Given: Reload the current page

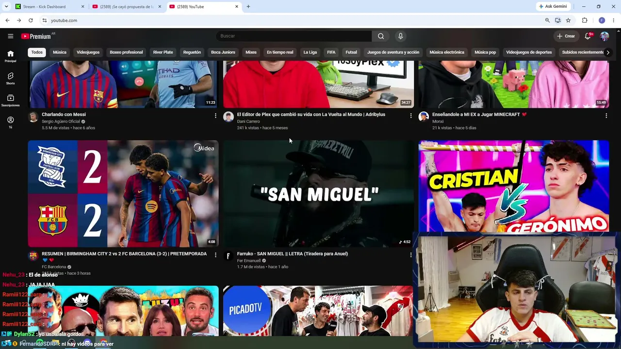Looking at the screenshot, I should 31,20.
